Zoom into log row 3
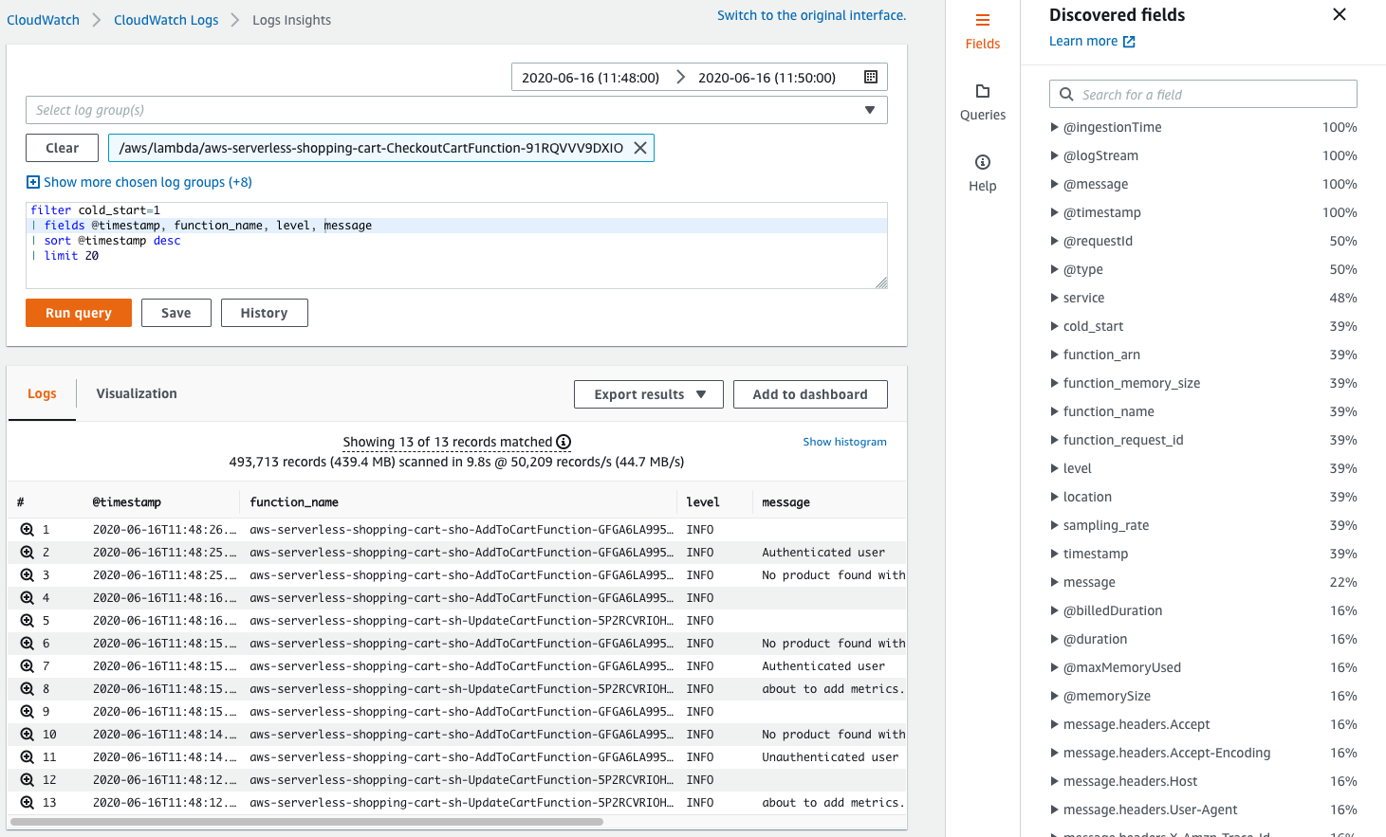 pyautogui.click(x=28, y=575)
